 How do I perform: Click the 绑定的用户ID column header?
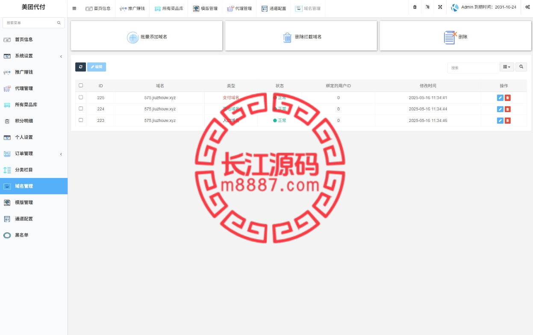338,86
